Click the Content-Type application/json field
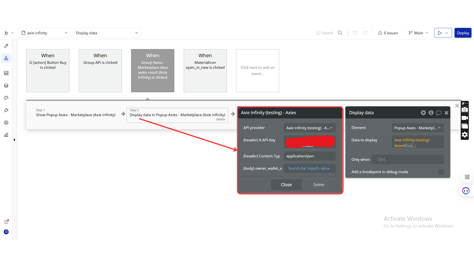The width and height of the screenshot is (474, 267). tap(310, 156)
